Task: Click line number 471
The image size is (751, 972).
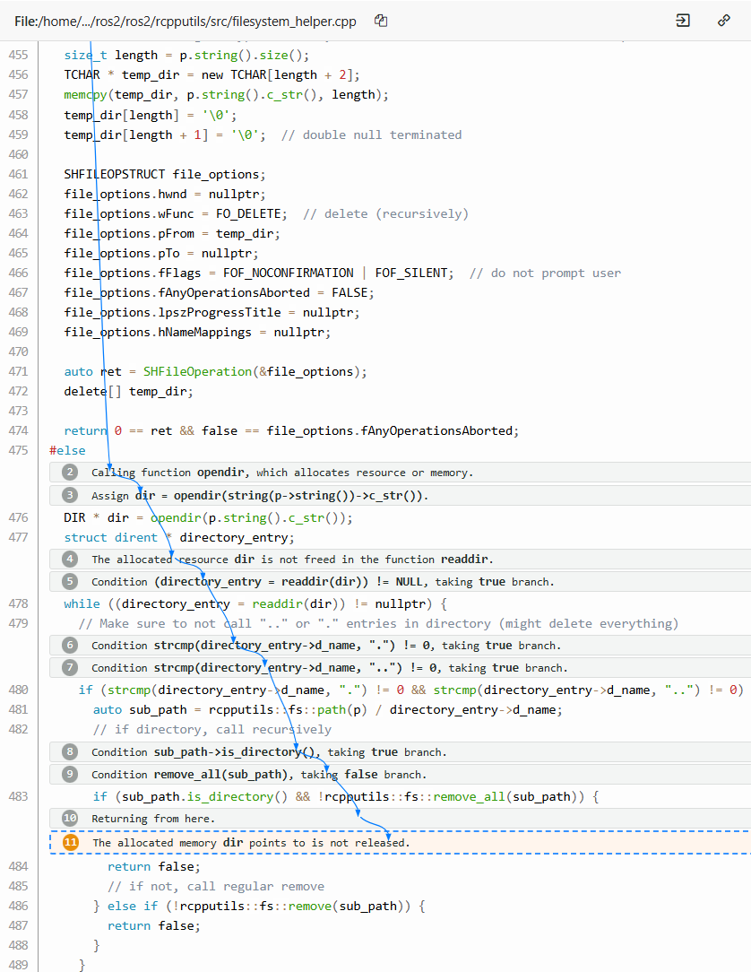Action: point(19,371)
